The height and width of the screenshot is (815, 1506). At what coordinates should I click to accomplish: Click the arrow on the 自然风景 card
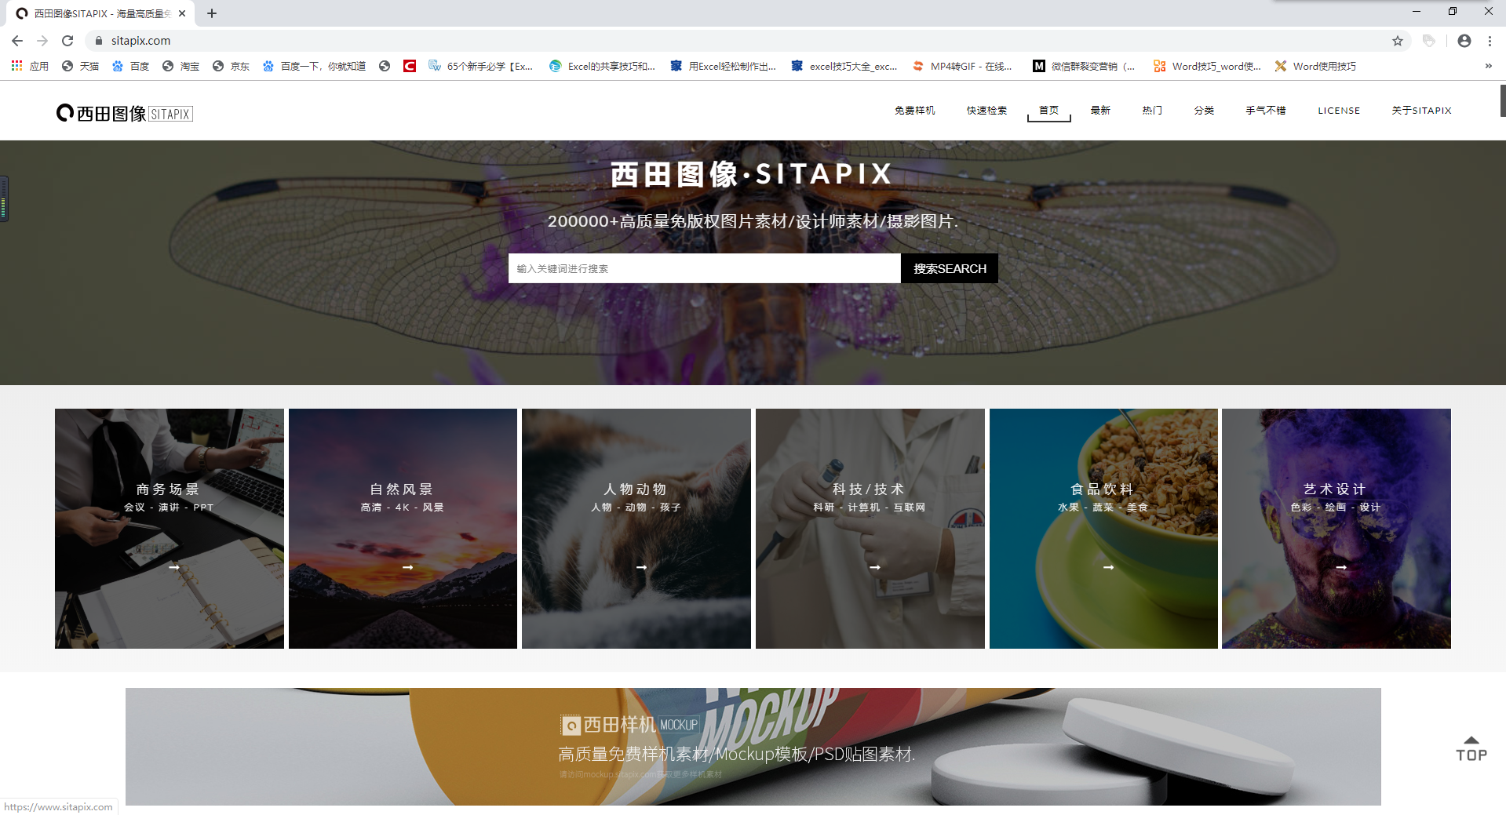[x=407, y=567]
